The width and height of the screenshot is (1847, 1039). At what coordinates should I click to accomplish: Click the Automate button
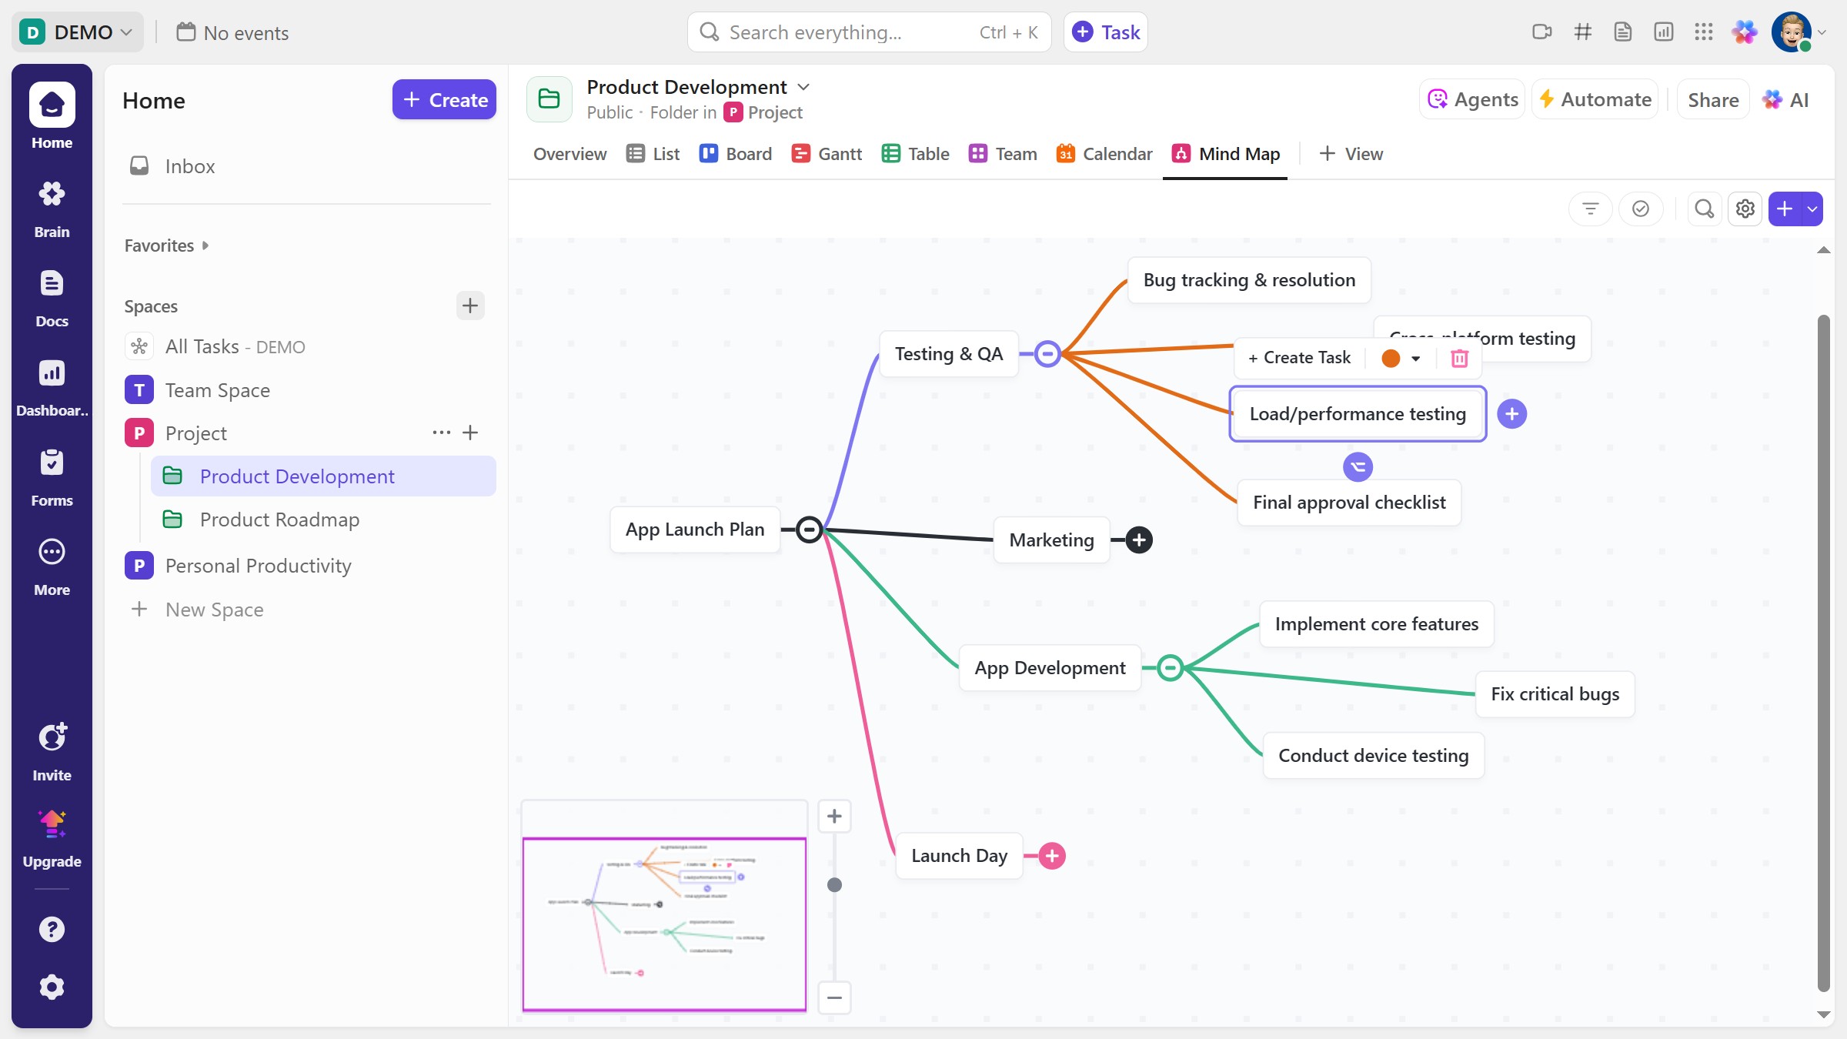(x=1595, y=100)
